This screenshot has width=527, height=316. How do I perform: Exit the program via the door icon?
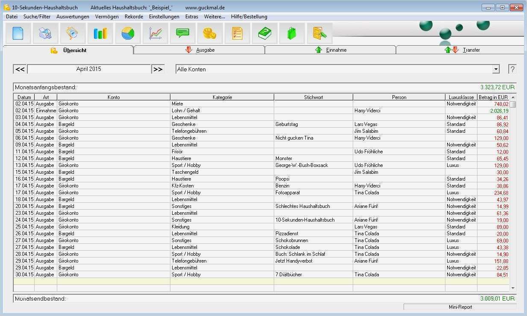click(x=319, y=33)
